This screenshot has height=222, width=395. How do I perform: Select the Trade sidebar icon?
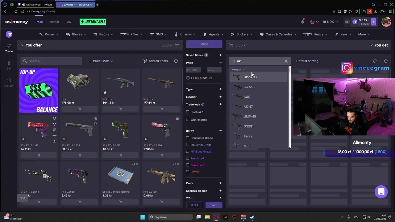pyautogui.click(x=9, y=48)
